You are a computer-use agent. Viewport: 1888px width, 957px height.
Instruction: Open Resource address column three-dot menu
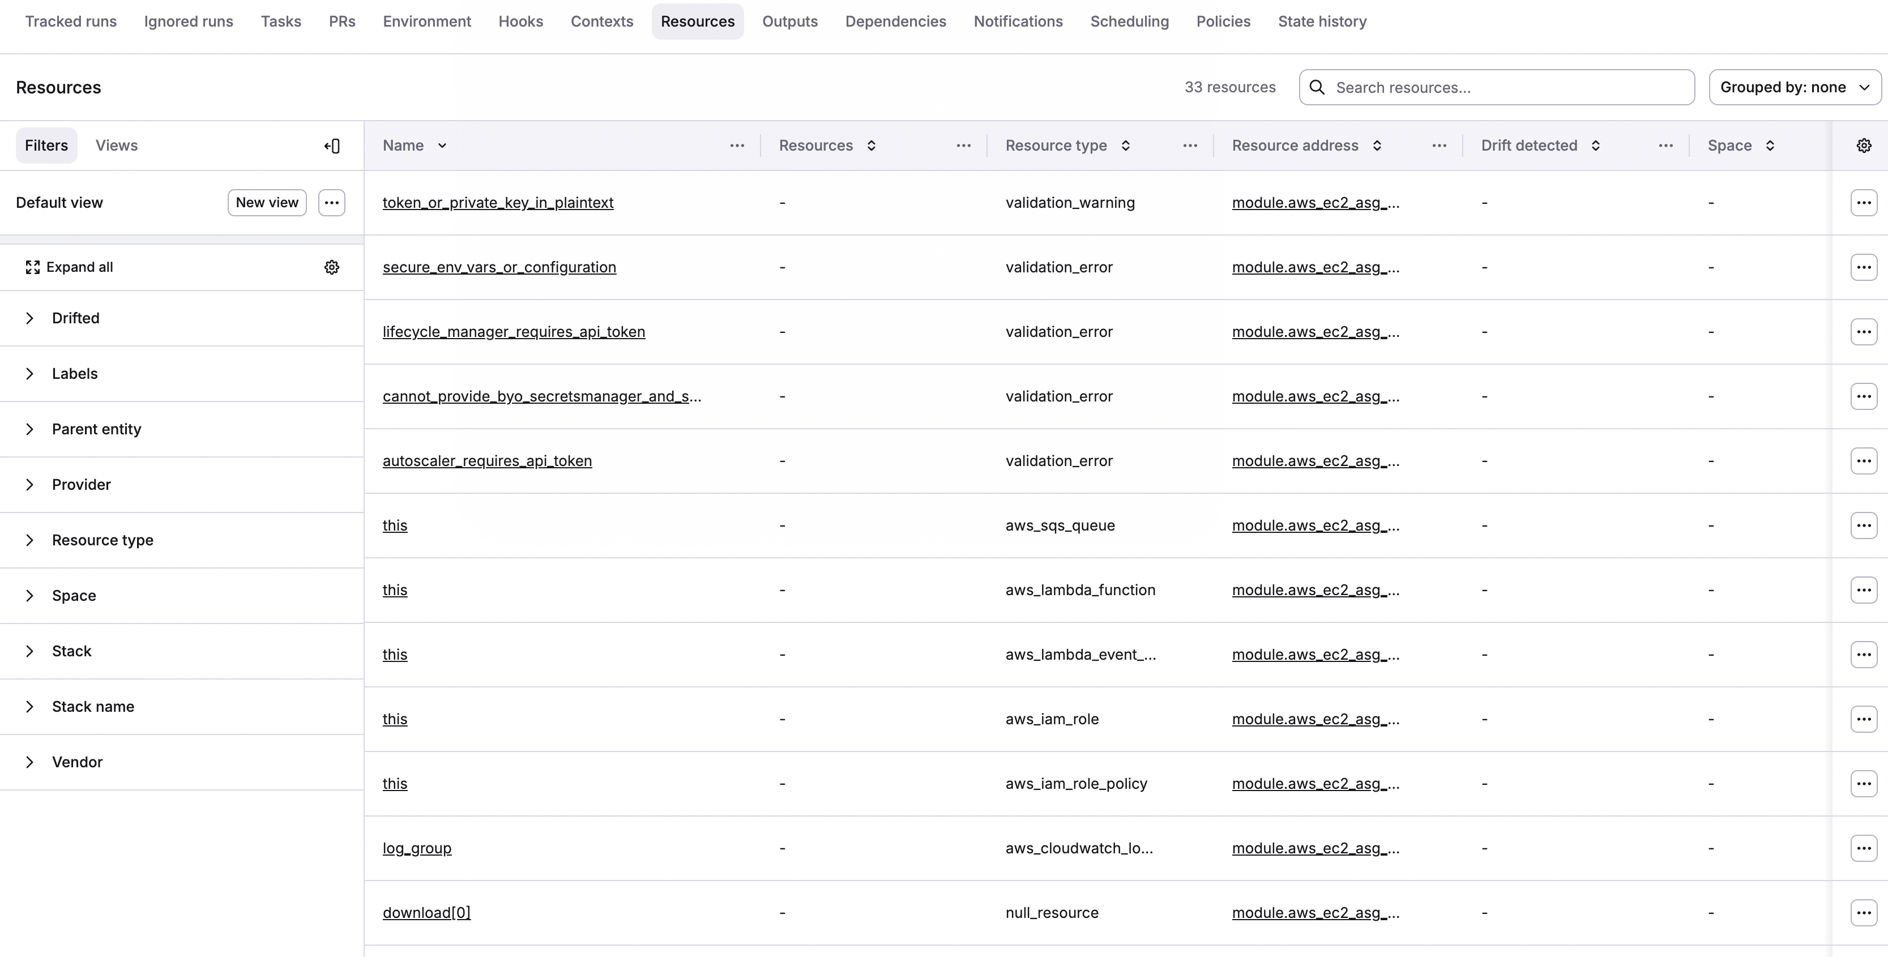tap(1440, 146)
